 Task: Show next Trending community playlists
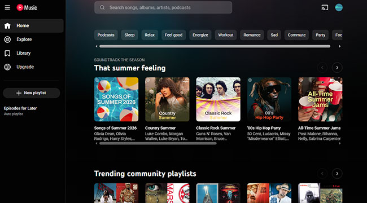[x=337, y=174]
